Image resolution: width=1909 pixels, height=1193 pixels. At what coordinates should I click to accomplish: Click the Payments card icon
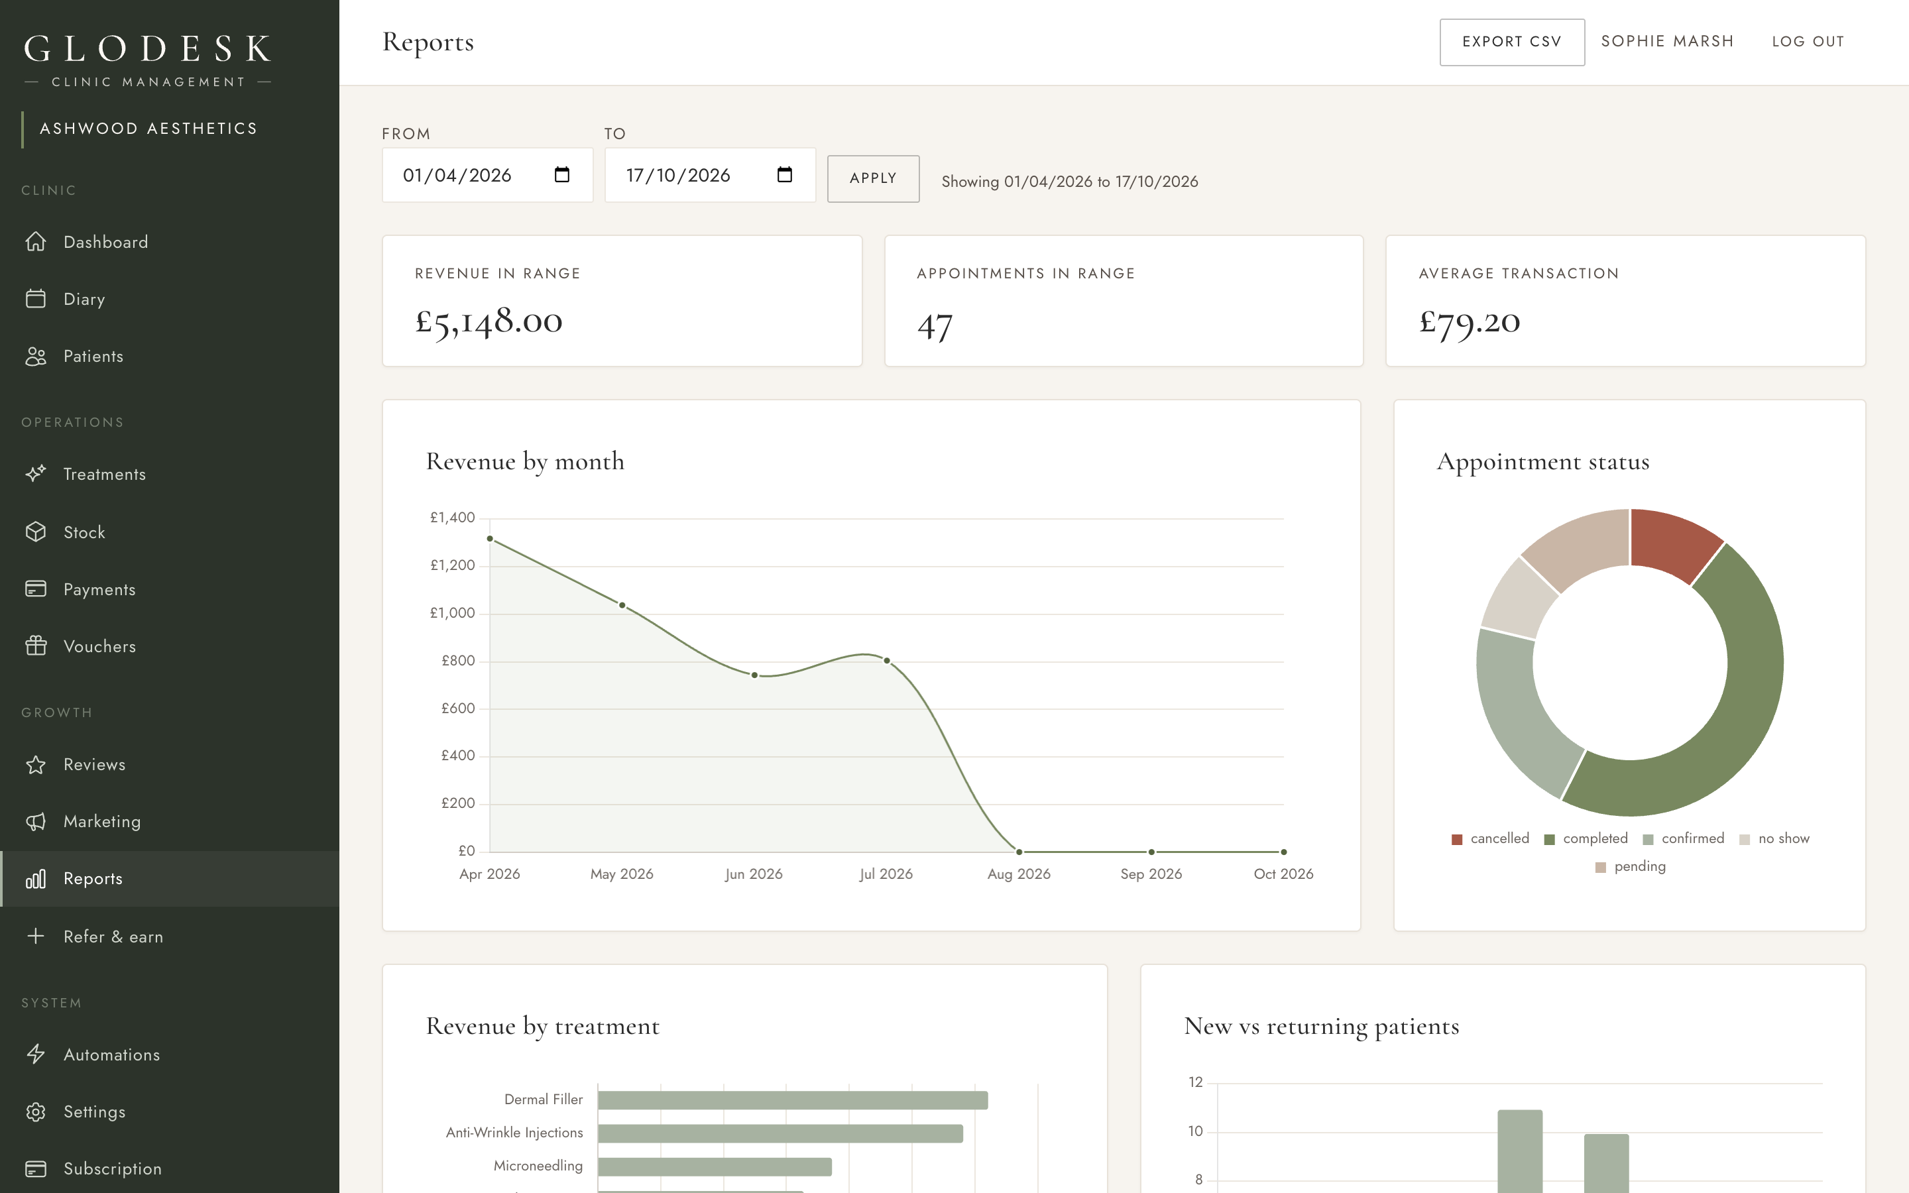(36, 589)
